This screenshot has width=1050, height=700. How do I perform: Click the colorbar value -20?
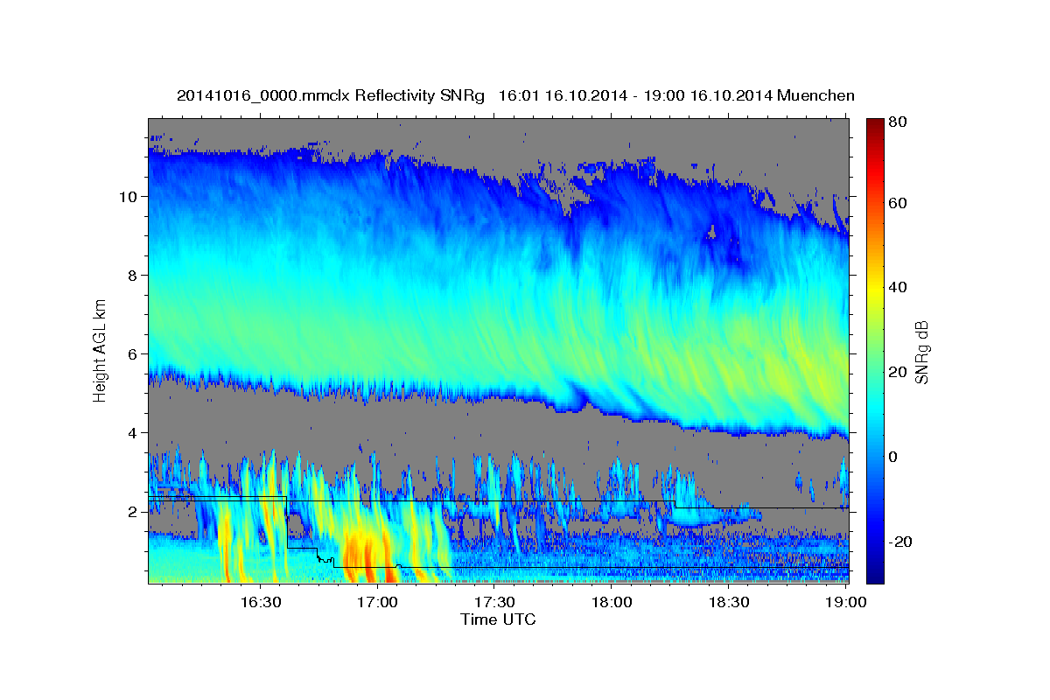(901, 542)
